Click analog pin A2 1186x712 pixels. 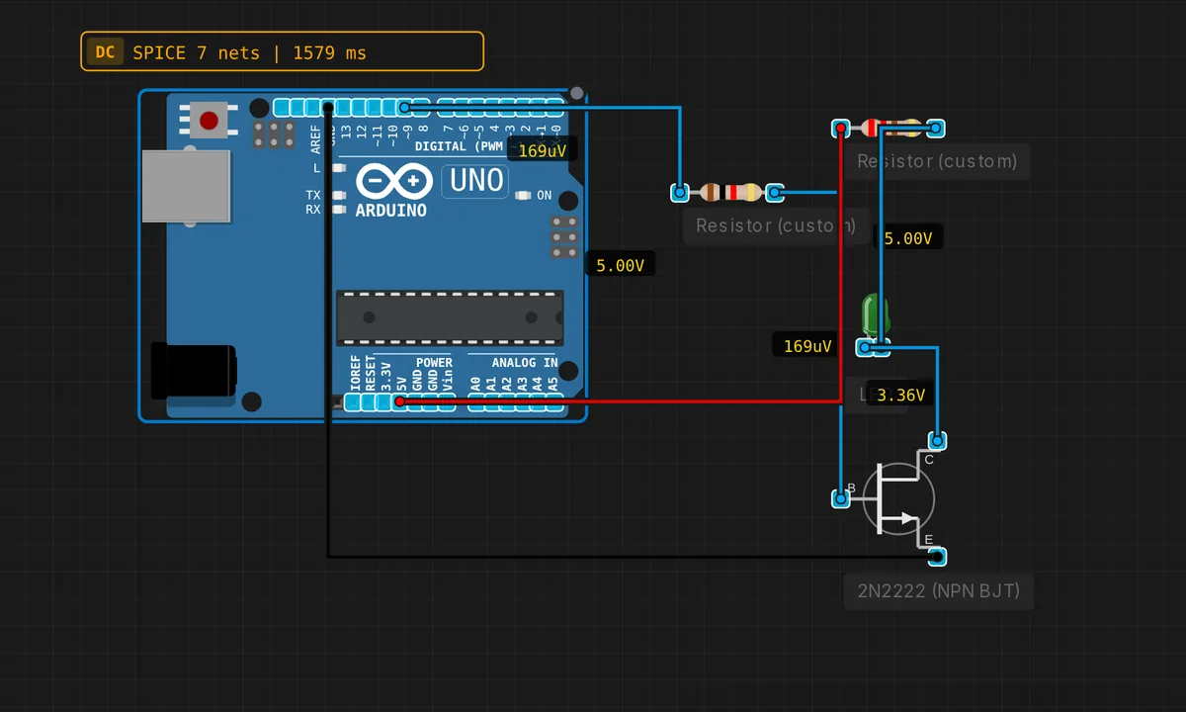click(x=509, y=401)
